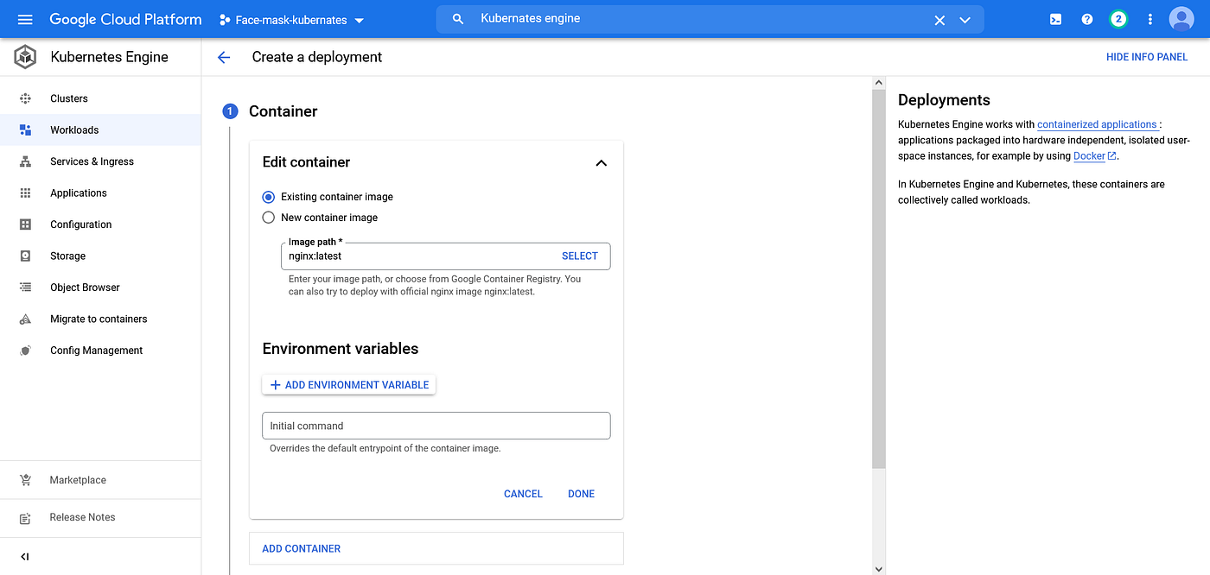Activate Cloud Shell terminal icon

click(x=1055, y=19)
